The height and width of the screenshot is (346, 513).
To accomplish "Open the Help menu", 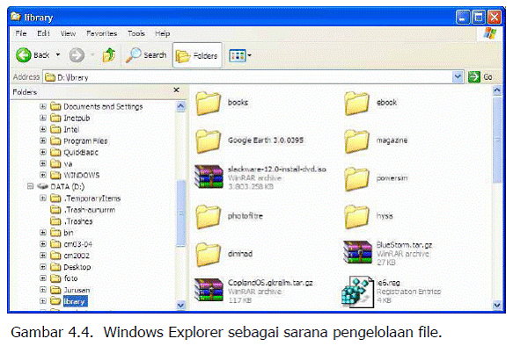I will [x=162, y=33].
